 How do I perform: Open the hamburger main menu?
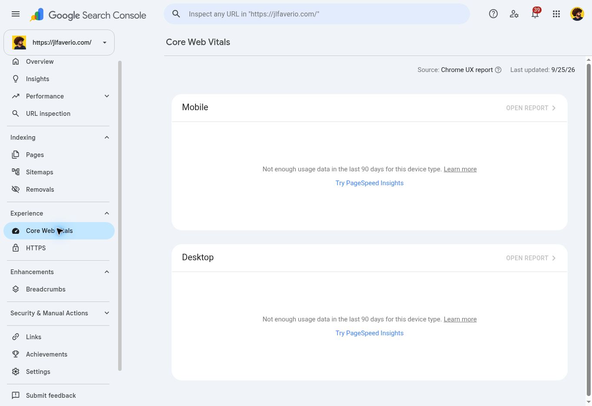(16, 14)
